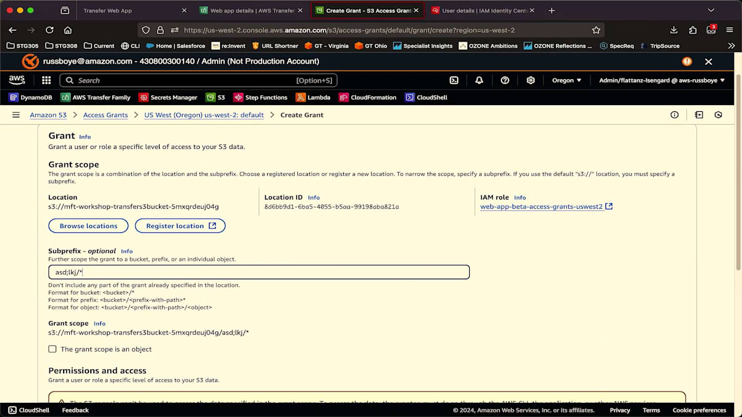The image size is (742, 417).
Task: Reload the page in the browser
Action: tap(49, 30)
